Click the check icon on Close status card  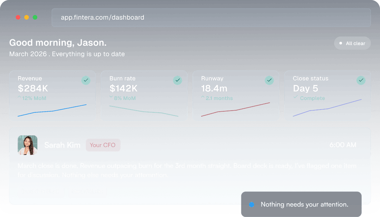pos(361,80)
